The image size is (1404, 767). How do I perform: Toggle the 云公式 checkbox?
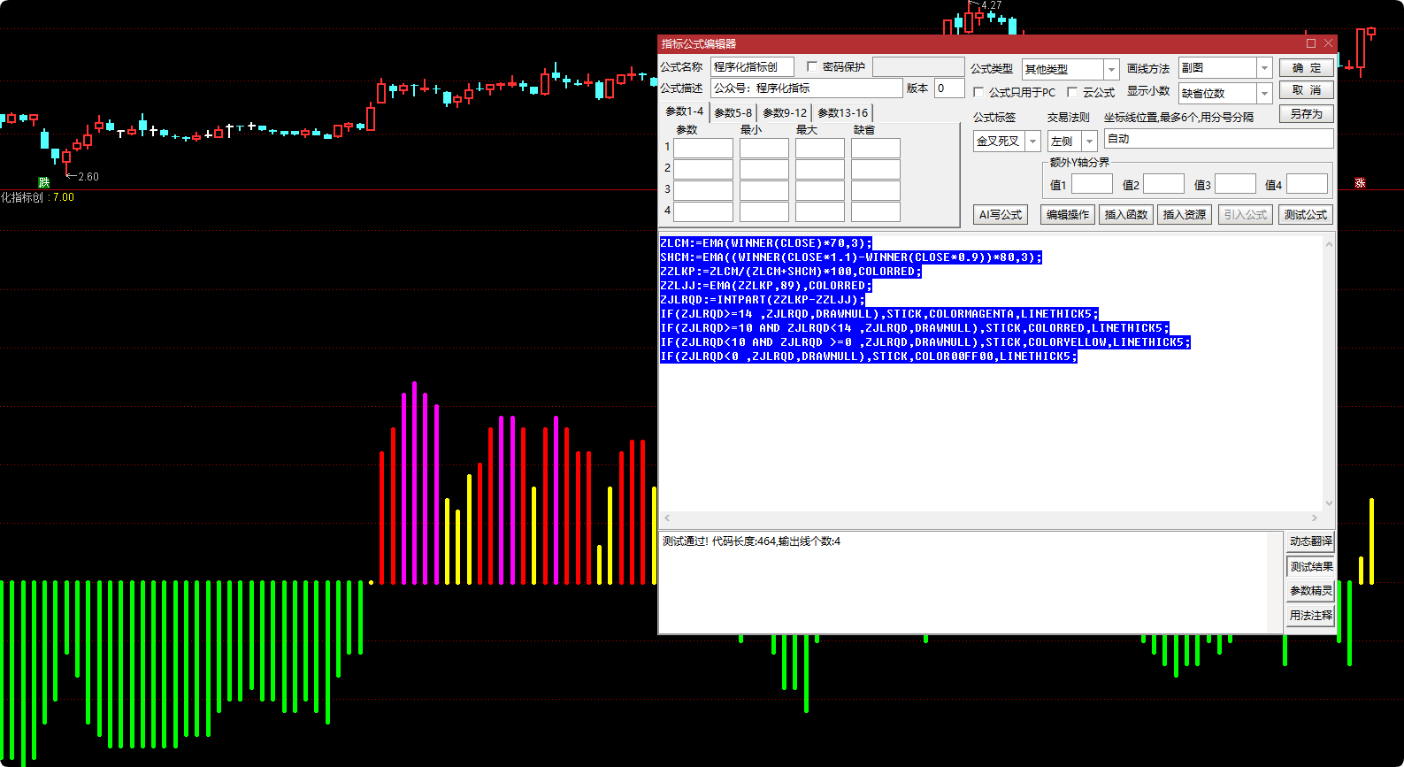click(x=1072, y=92)
